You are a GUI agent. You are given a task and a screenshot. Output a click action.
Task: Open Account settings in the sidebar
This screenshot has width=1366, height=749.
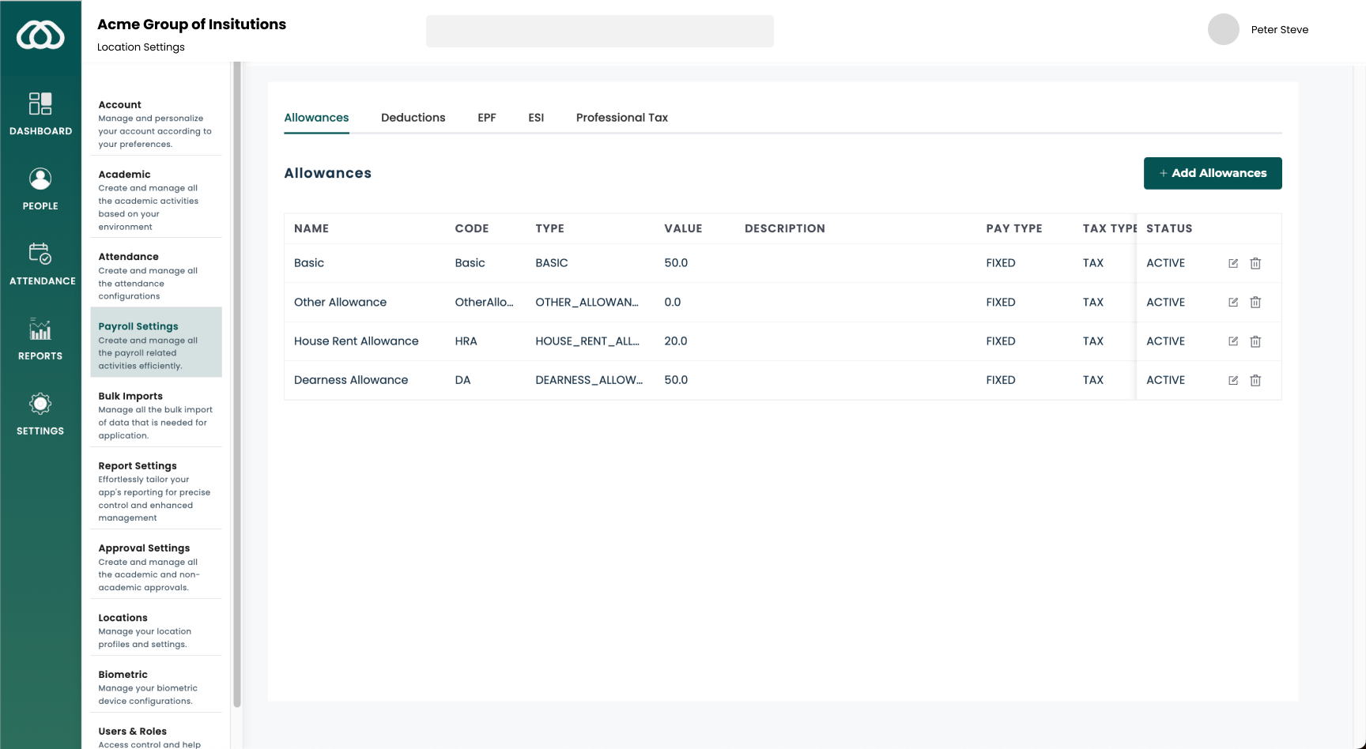pos(156,124)
